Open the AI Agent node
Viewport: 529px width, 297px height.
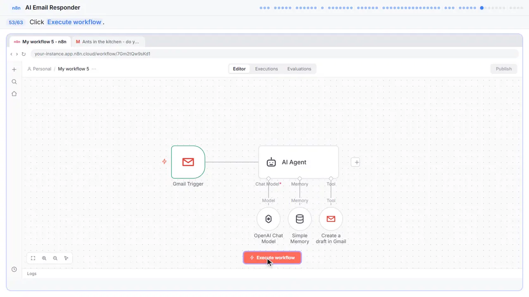click(x=298, y=162)
